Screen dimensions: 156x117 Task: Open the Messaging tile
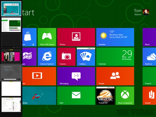pos(76,76)
